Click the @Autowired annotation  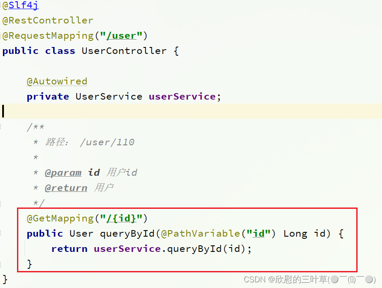(x=57, y=81)
